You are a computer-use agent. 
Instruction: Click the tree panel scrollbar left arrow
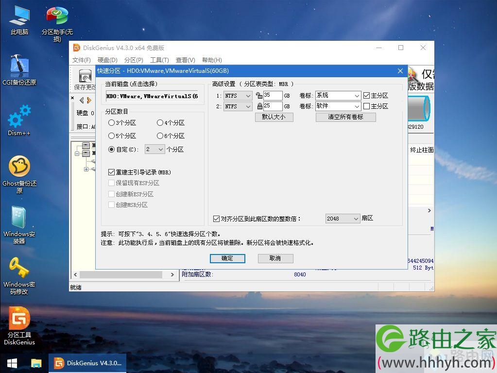(x=75, y=274)
